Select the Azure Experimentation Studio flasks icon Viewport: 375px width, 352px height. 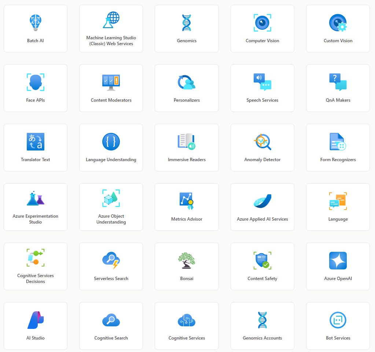coord(36,198)
